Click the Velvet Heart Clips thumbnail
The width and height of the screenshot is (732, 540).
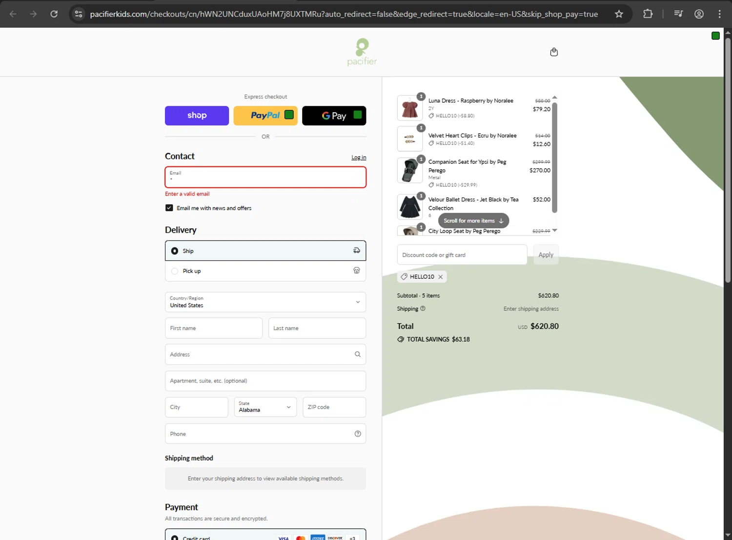410,139
